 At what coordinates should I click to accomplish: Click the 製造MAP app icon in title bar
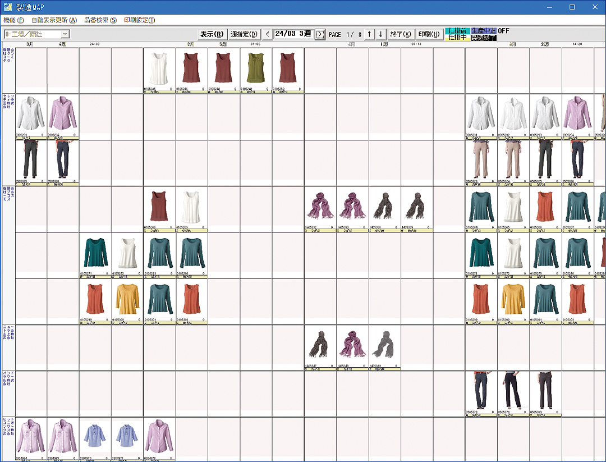[8, 7]
